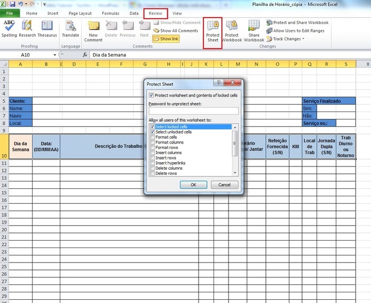The height and width of the screenshot is (303, 371).
Task: Click permissions list scroll up arrow
Action: (x=235, y=127)
